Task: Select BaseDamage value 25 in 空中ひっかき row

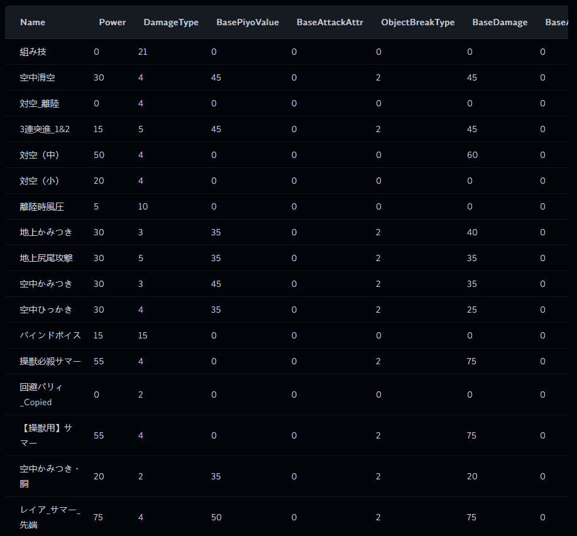Action: point(472,310)
